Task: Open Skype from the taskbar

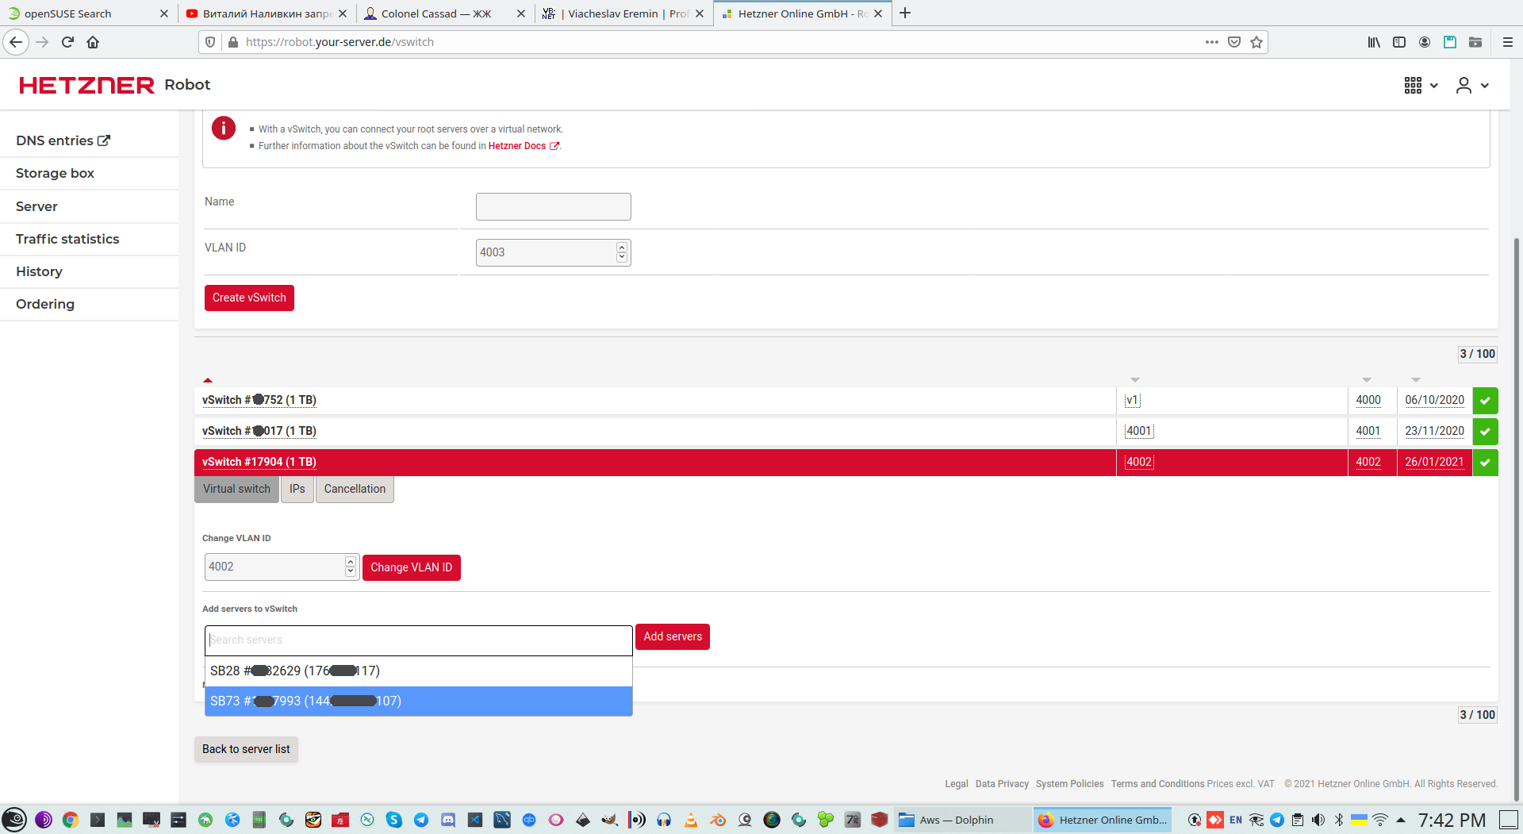Action: 394,820
